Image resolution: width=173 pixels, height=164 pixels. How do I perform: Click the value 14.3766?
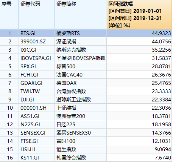pos(161,133)
